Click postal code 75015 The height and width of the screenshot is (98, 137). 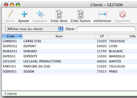pyautogui.click(x=102, y=72)
